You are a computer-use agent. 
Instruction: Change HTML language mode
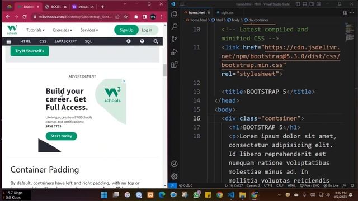pos(291,185)
